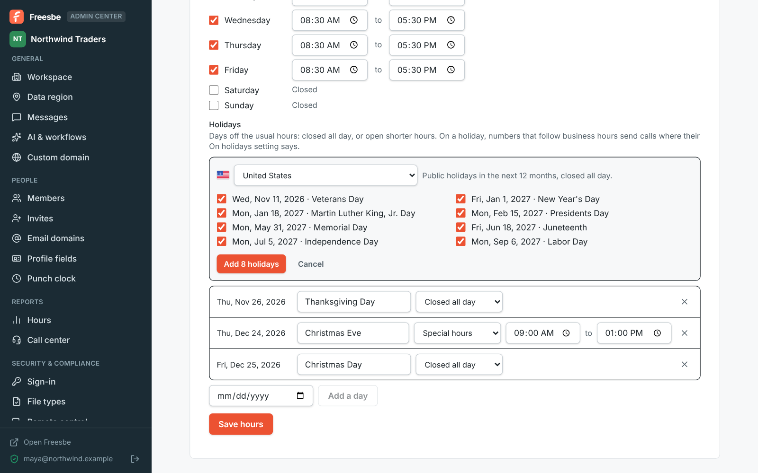
Task: Open Freesbe via the sidebar link
Action: pyautogui.click(x=41, y=442)
